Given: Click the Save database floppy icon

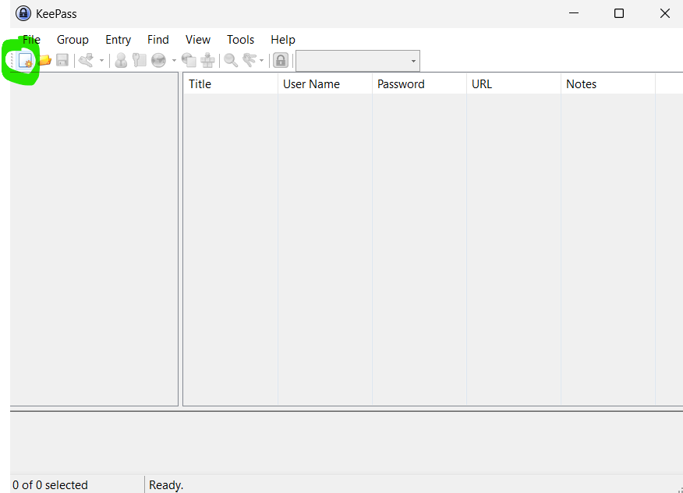Looking at the screenshot, I should pos(62,61).
